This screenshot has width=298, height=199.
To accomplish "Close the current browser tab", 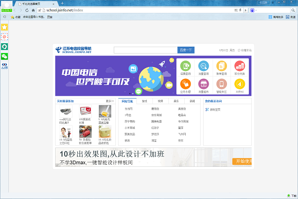I will pos(54,4).
